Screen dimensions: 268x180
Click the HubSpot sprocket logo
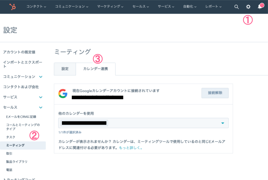(12, 7)
